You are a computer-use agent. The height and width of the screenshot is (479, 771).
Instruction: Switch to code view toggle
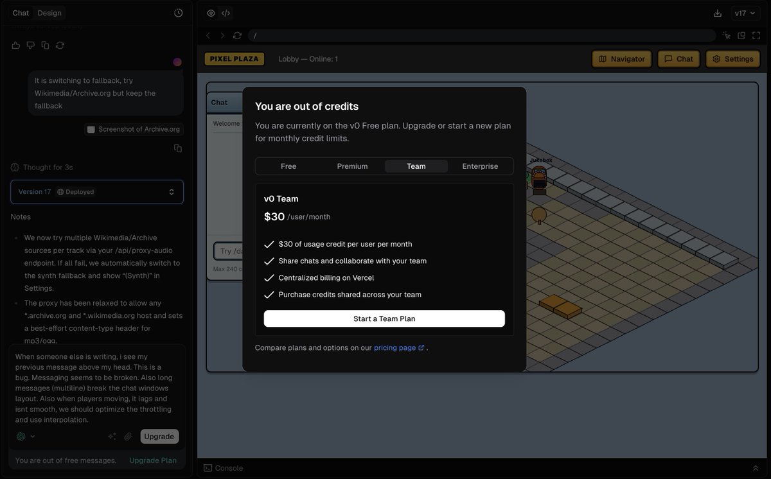tap(226, 13)
